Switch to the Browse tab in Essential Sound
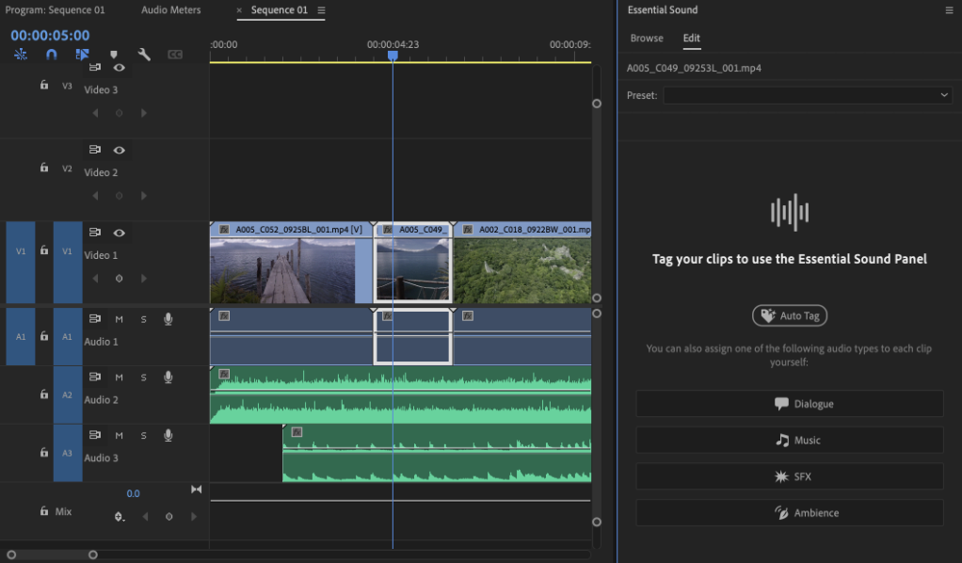The height and width of the screenshot is (563, 962). (x=647, y=38)
